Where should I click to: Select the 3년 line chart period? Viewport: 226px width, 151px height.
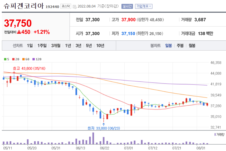tap(78, 46)
